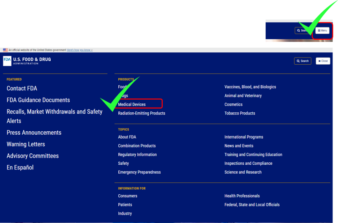This screenshot has height=223, width=338.
Task: Open information for Industry
Action: [x=125, y=214]
